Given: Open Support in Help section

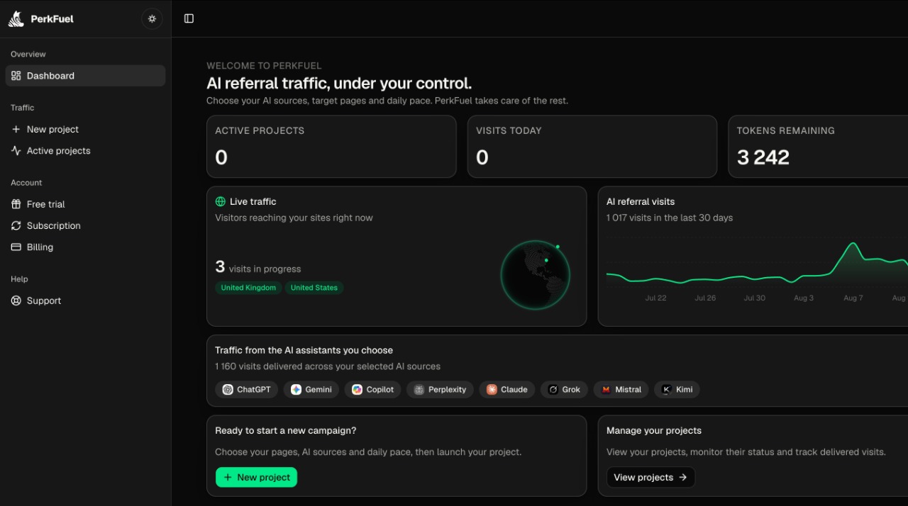Looking at the screenshot, I should click(85, 300).
